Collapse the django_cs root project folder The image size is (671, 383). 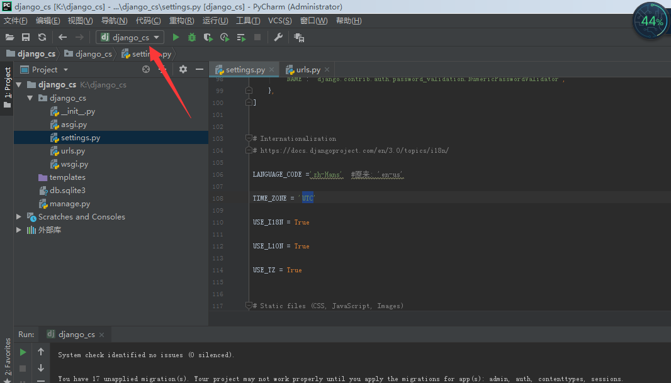19,85
